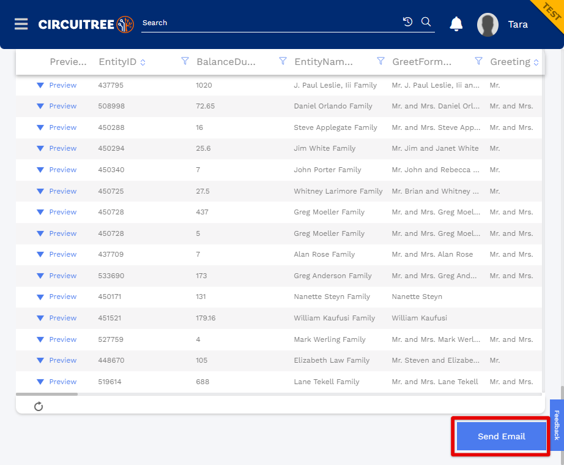This screenshot has width=564, height=465.
Task: Open the notifications bell
Action: click(x=456, y=24)
